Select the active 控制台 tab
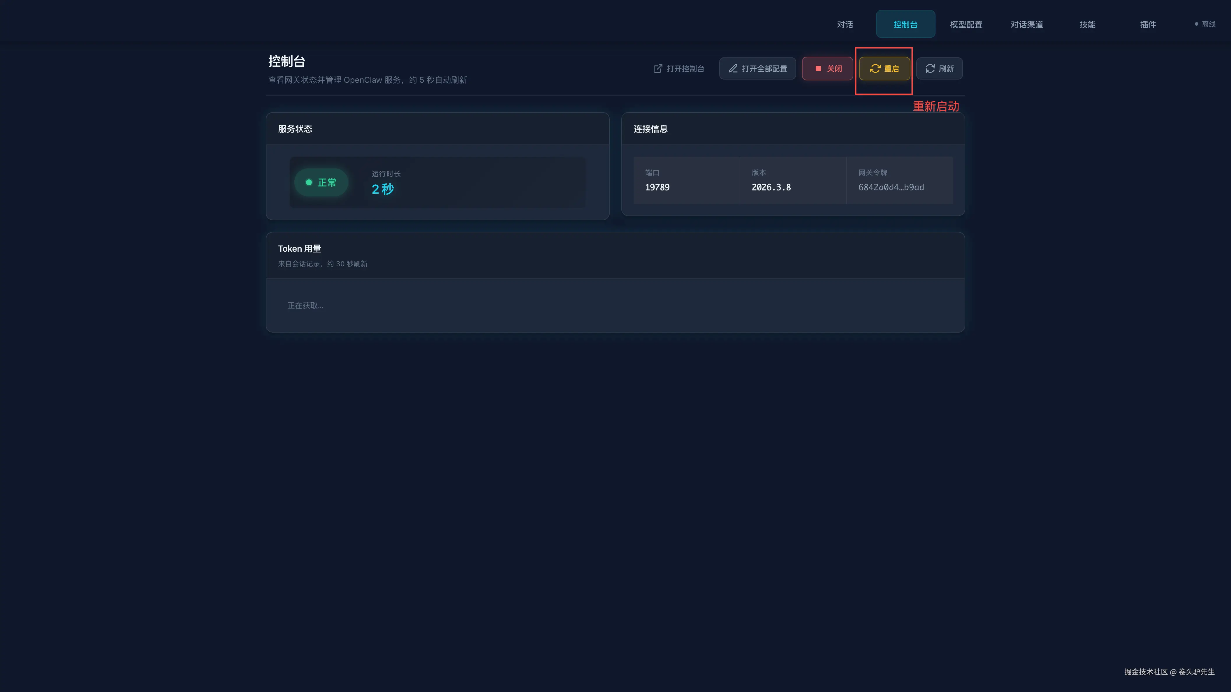The height and width of the screenshot is (692, 1231). (x=905, y=24)
